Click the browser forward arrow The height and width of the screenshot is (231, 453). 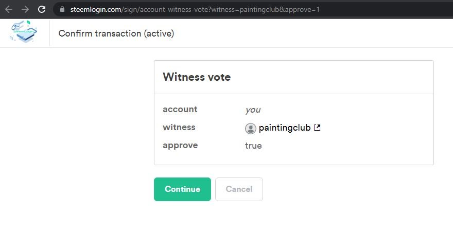pos(25,9)
